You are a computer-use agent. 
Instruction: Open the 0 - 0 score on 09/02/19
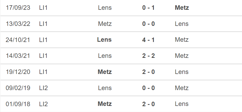pos(148,88)
